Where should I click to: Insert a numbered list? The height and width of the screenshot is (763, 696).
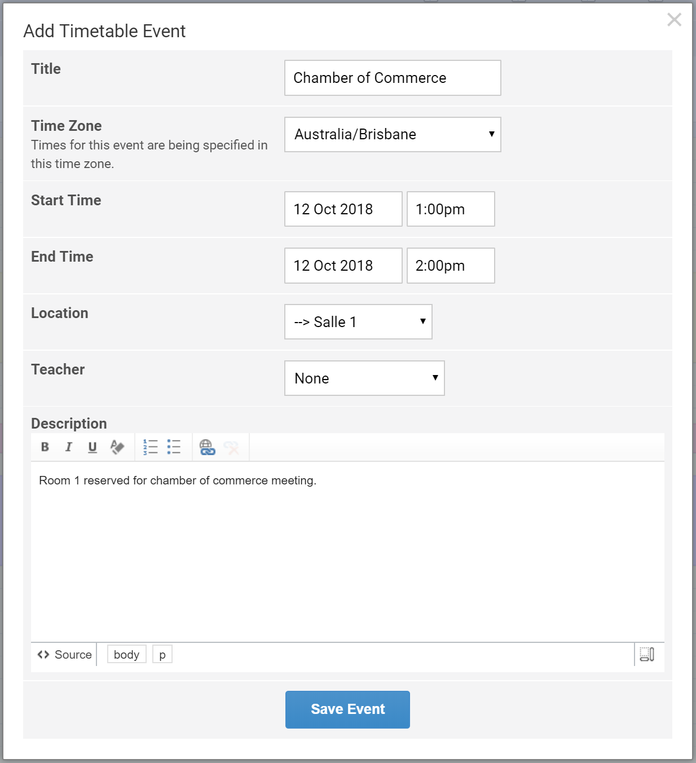(150, 447)
